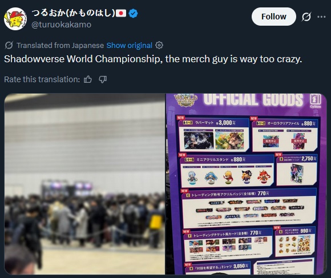Screen dimensions: 331x278
Task: Open the Official Goods poster photo
Action: tap(246, 184)
